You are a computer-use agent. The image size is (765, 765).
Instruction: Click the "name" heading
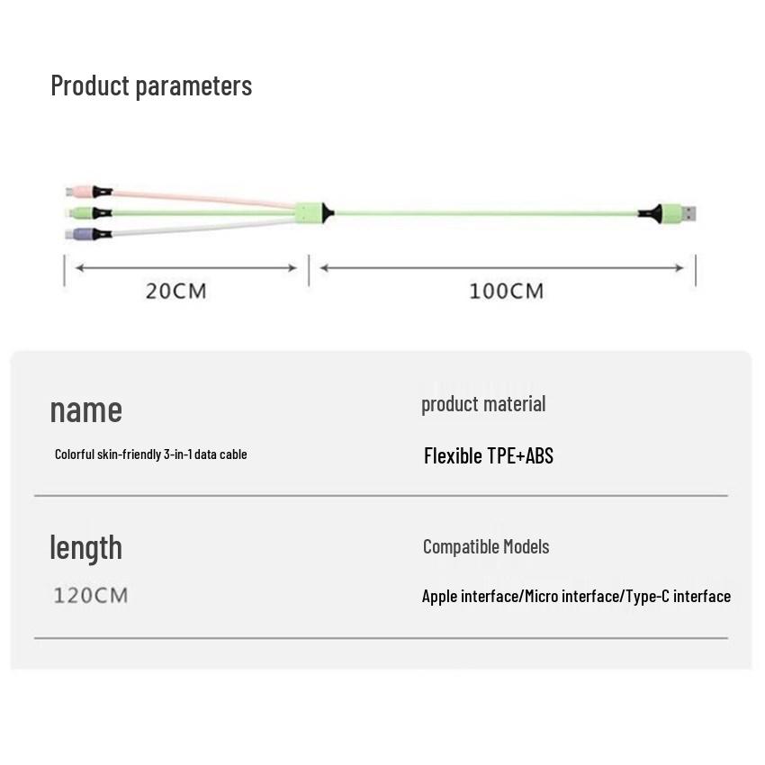click(85, 409)
